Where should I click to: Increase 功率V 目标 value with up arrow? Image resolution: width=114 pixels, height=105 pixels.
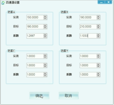(98, 64)
